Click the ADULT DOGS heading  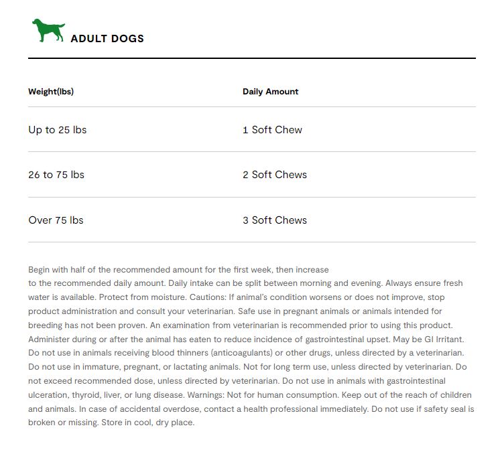click(107, 39)
